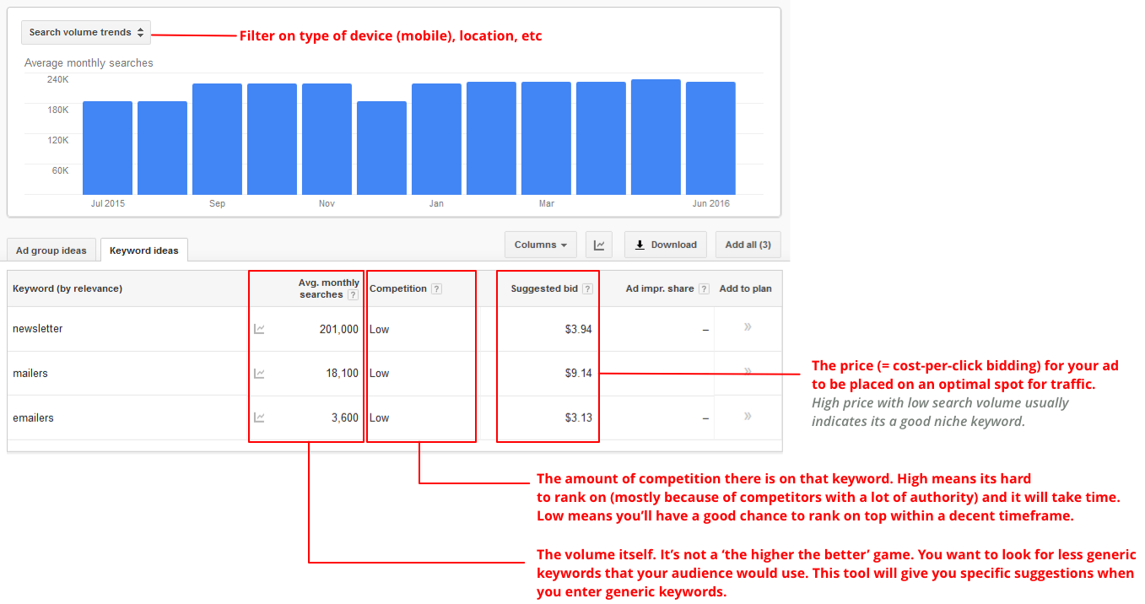Show trend chart icon for mailers
Image resolution: width=1145 pixels, height=604 pixels.
[260, 373]
